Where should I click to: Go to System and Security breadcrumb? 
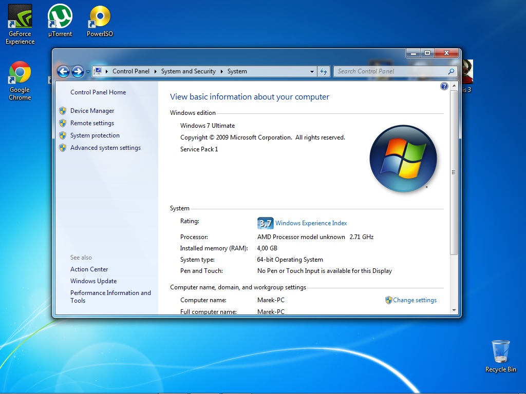coord(188,71)
